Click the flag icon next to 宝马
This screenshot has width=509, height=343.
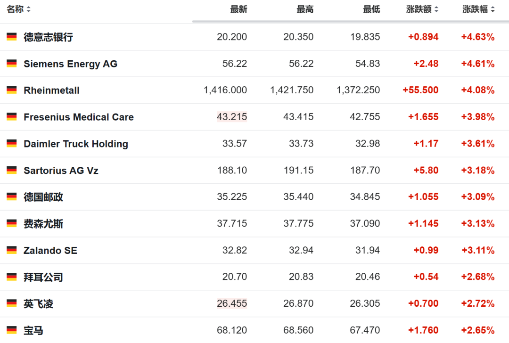(x=12, y=330)
